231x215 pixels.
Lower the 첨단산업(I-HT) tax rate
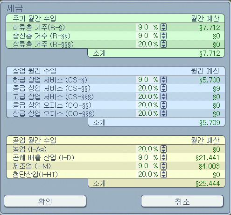pos(163,176)
